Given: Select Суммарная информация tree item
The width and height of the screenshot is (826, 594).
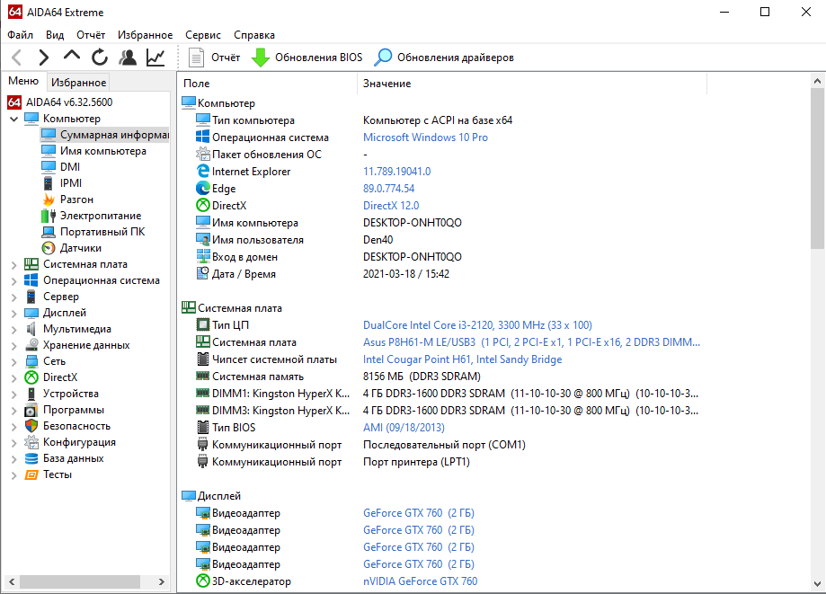Looking at the screenshot, I should (x=114, y=134).
